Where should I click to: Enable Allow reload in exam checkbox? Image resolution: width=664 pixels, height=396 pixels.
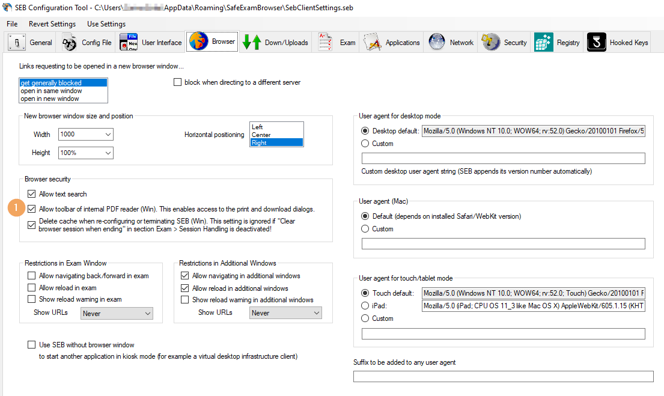(x=32, y=288)
